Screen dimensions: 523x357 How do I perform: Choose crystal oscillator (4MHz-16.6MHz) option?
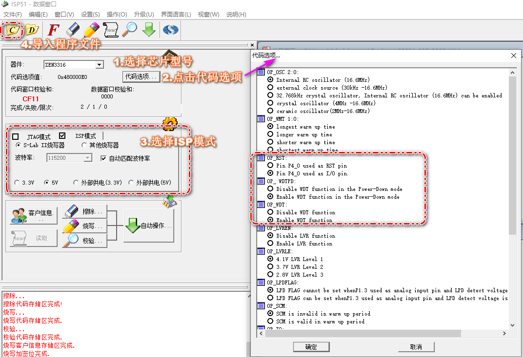click(x=270, y=103)
